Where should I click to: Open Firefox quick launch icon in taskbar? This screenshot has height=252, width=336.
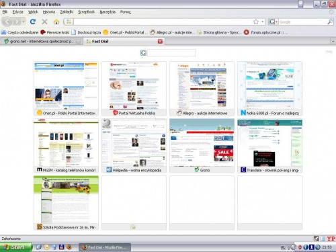click(69, 247)
